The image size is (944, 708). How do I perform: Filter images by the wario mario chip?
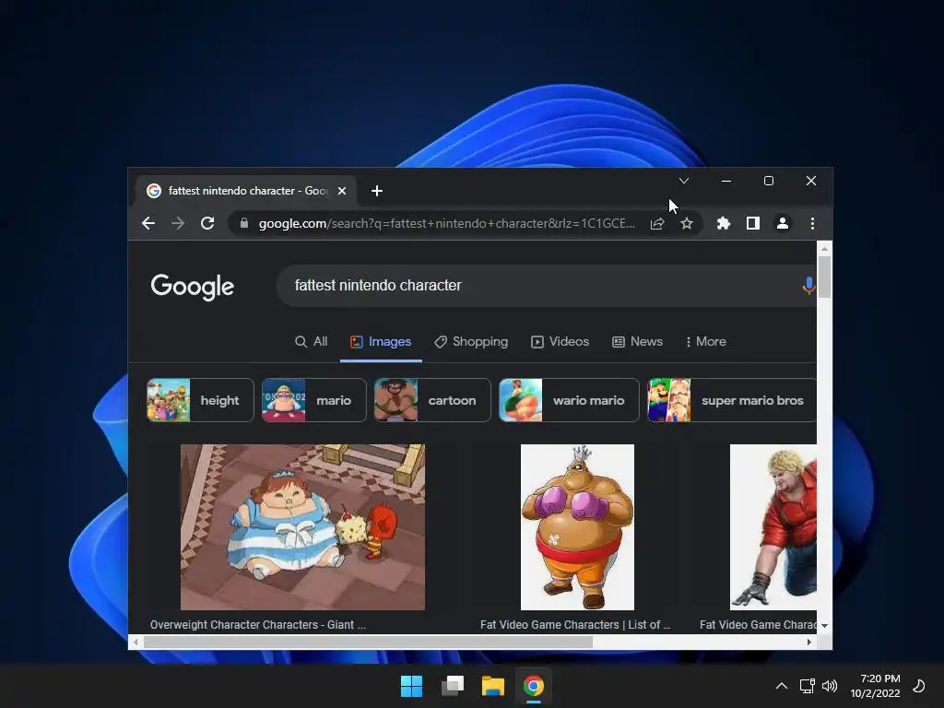569,400
